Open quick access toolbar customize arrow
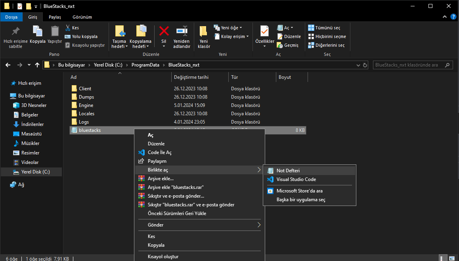The height and width of the screenshot is (261, 459). (x=36, y=6)
